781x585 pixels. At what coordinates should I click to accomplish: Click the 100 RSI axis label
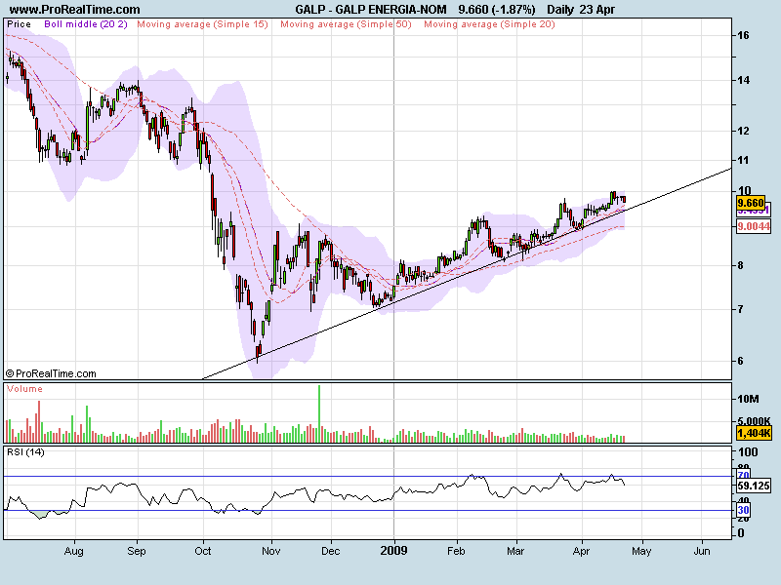coord(748,452)
